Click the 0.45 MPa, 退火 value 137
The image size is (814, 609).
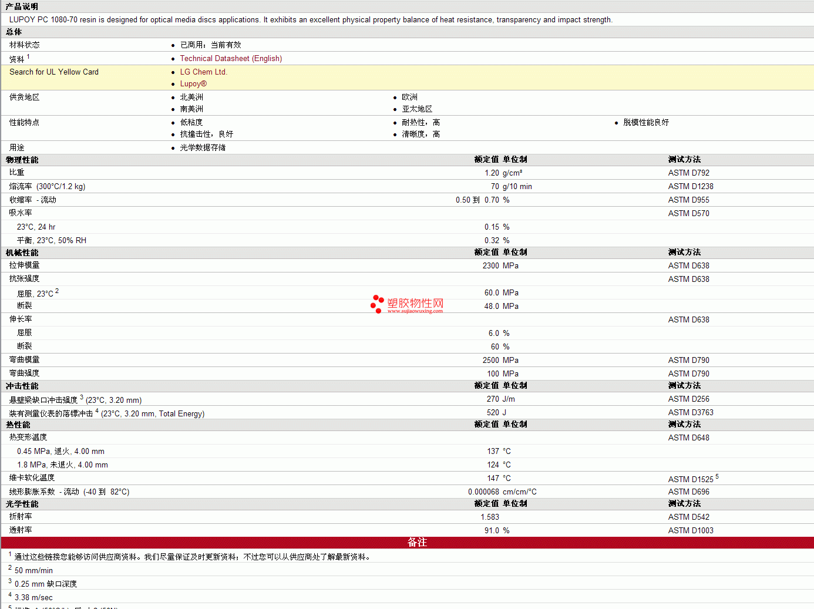click(493, 452)
